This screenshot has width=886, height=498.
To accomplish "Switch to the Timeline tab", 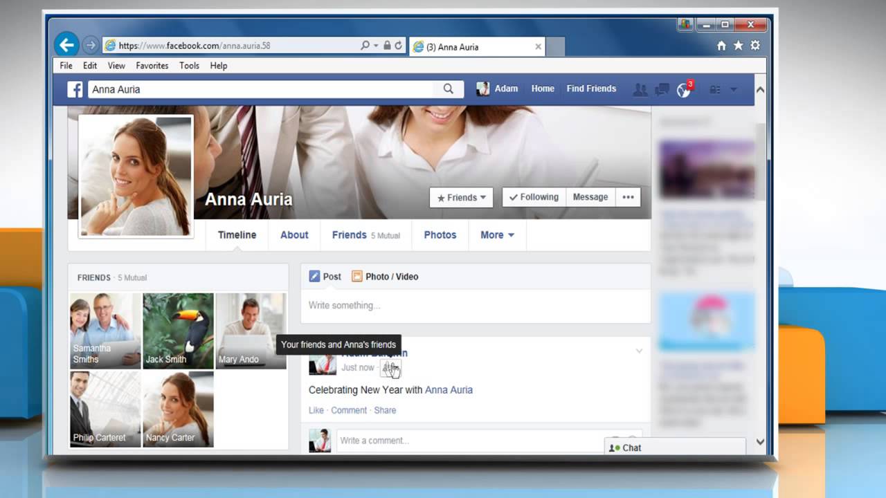I will pos(237,235).
